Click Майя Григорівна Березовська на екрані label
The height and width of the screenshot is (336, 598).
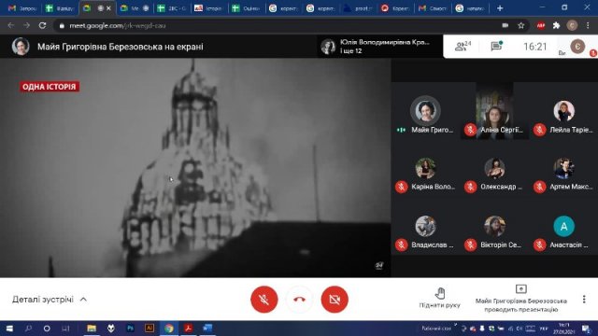[x=121, y=47]
